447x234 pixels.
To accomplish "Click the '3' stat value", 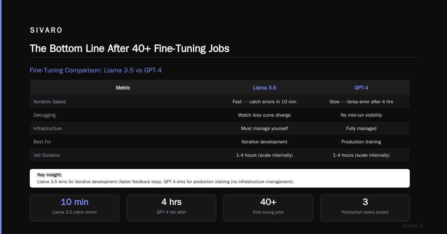I will tap(365, 202).
